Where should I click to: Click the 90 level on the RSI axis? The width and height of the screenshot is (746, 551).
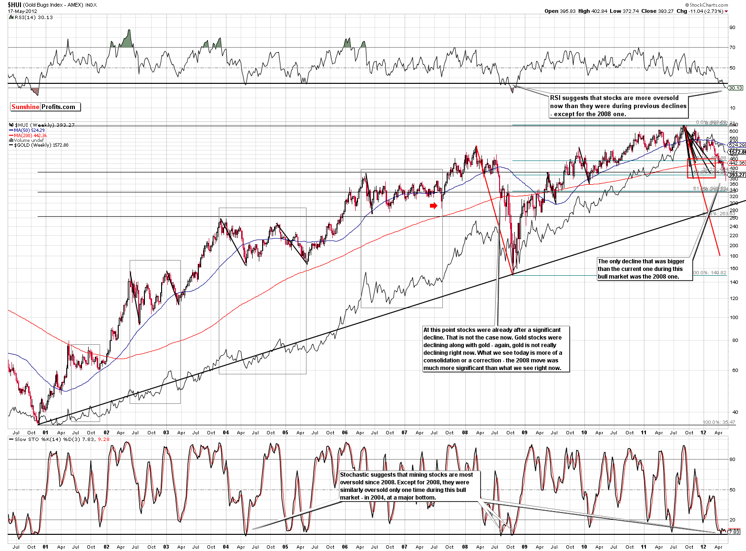(x=733, y=27)
